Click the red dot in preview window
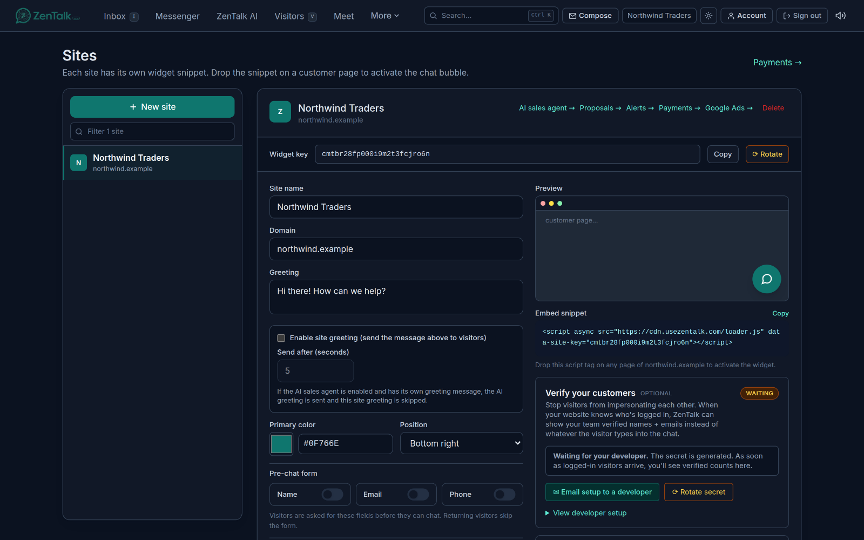The height and width of the screenshot is (540, 864). [543, 204]
